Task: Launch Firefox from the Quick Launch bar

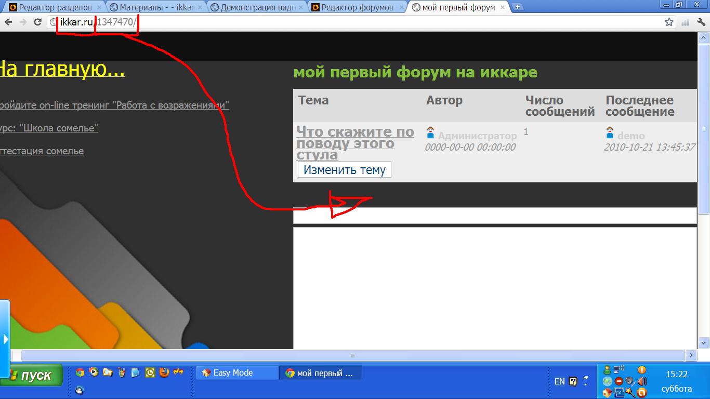Action: 164,373
